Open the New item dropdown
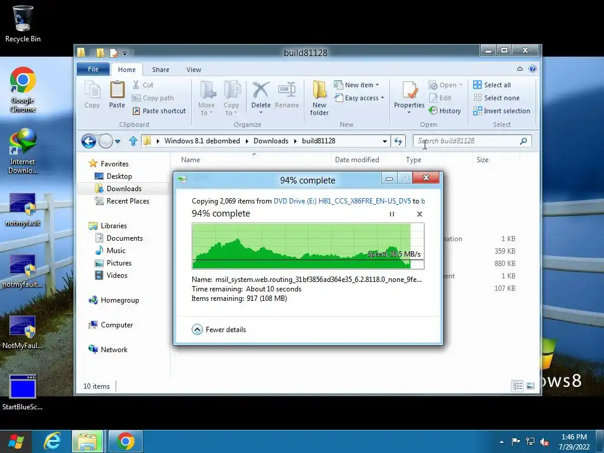This screenshot has width=604, height=453. [x=356, y=85]
